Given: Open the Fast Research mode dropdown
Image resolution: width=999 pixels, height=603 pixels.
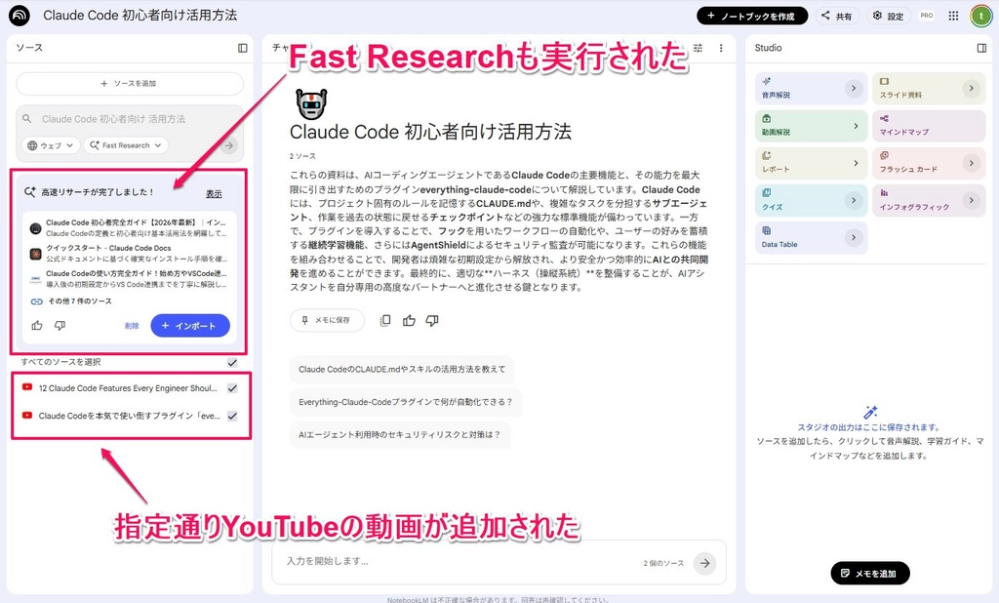Looking at the screenshot, I should (x=126, y=145).
